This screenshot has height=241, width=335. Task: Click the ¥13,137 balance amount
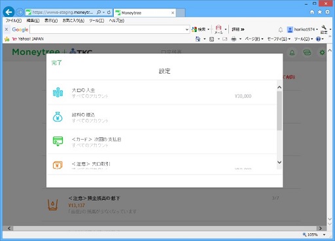(77, 205)
